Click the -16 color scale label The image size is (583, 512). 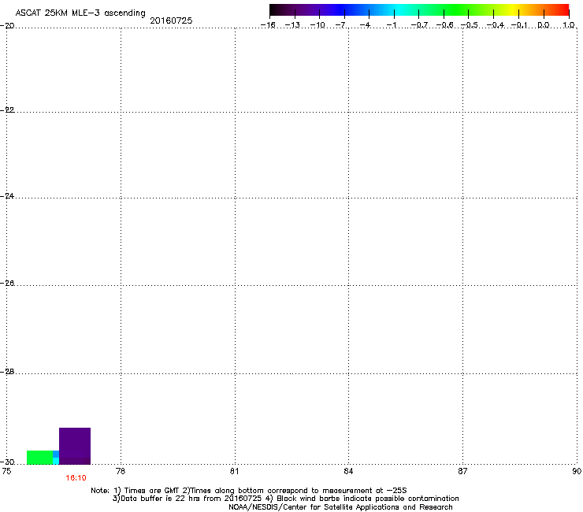268,25
